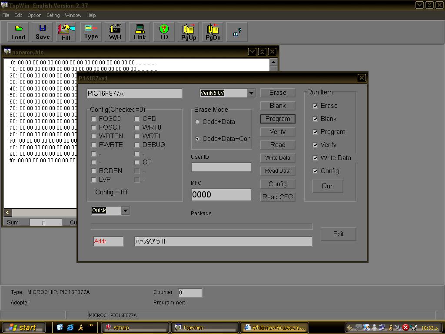This screenshot has height=334, width=445.
Task: Uncheck Program in the Run Item group
Action: tap(315, 132)
